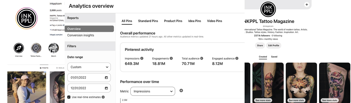Open the Interview story highlight
The image size is (351, 103).
(19, 48)
